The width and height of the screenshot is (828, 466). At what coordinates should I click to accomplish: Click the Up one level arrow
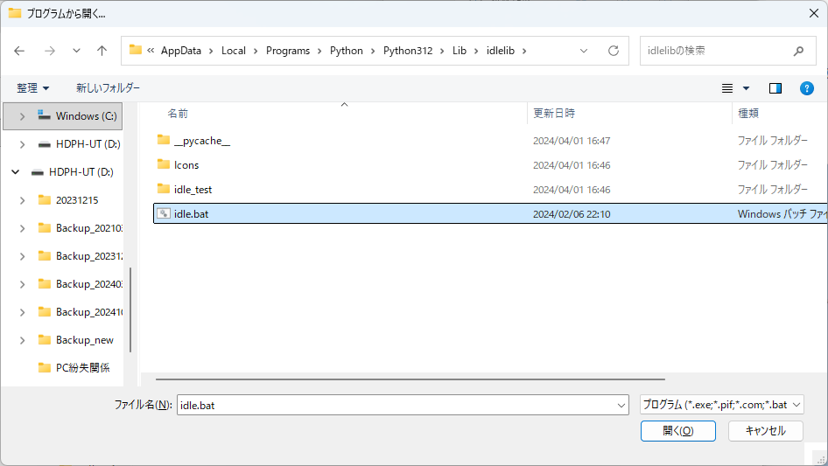point(102,51)
